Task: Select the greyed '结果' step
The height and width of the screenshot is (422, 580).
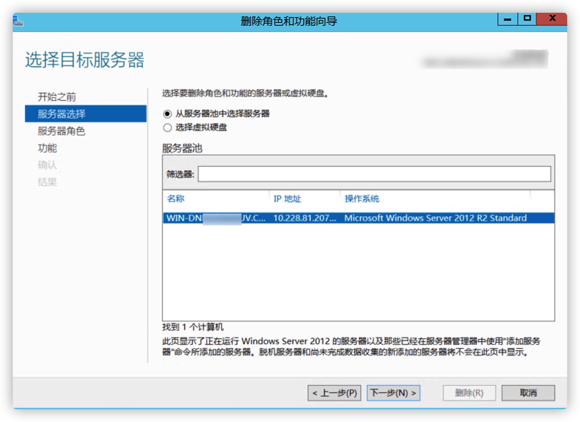Action: [x=47, y=182]
